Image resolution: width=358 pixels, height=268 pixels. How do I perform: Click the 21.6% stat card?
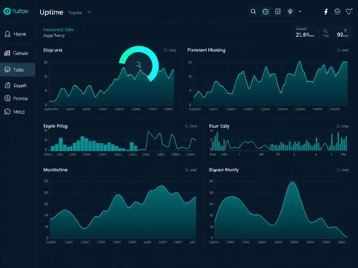pos(305,33)
